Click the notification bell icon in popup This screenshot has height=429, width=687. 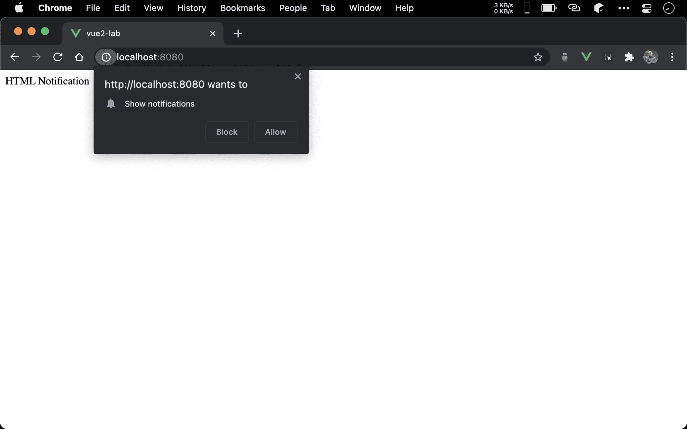110,104
